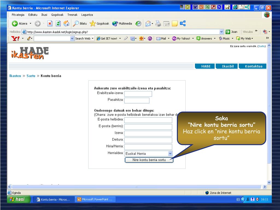Click Nire kontu berria sortu button
This screenshot has width=280, height=210.
point(149,160)
